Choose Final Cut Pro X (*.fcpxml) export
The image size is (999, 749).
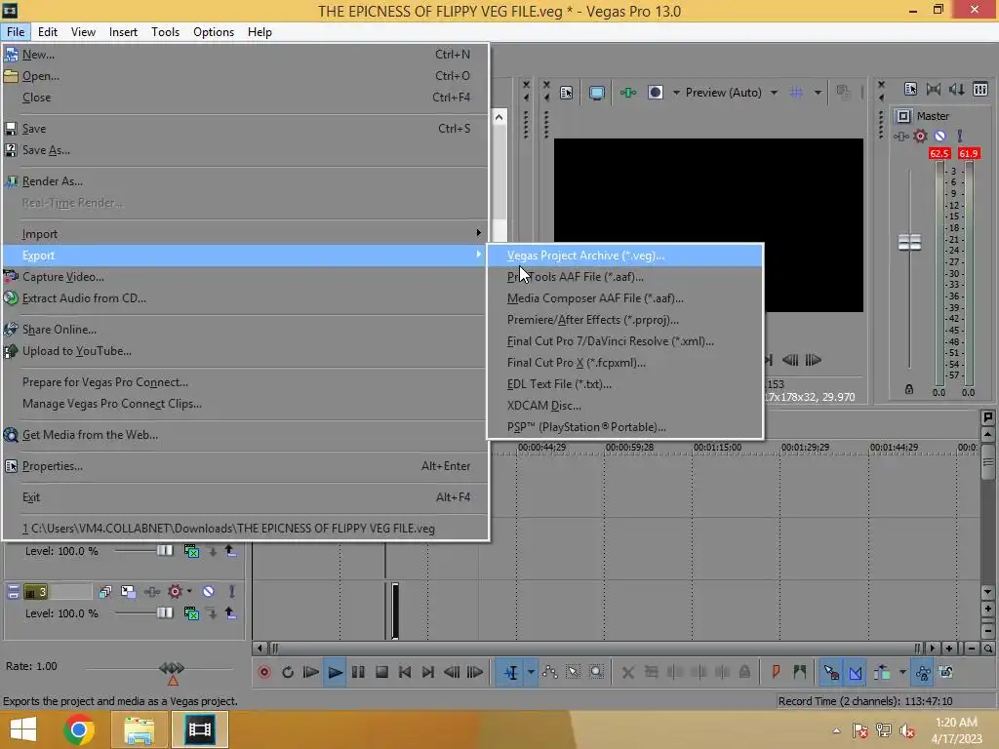pos(625,363)
